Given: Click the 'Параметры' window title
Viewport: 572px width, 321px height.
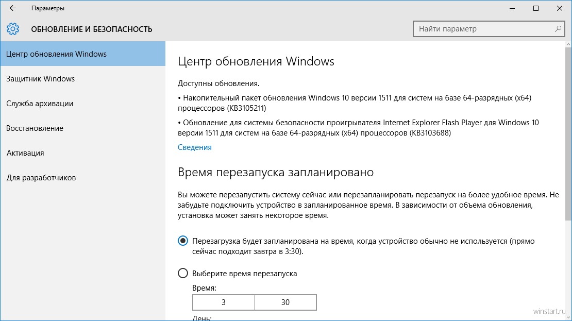Looking at the screenshot, I should [48, 8].
